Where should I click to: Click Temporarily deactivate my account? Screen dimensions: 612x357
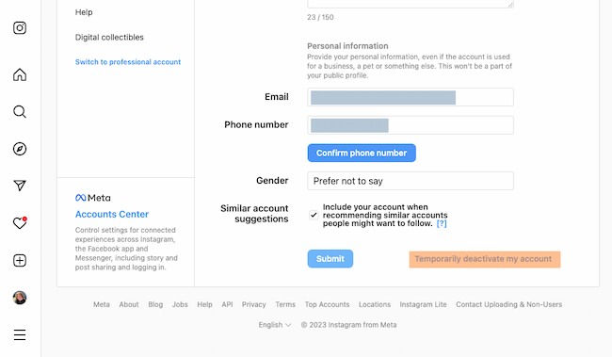483,259
